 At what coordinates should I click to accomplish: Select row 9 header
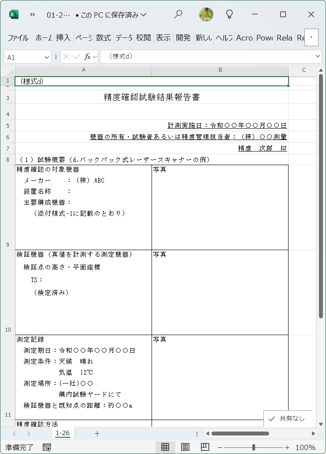tap(8, 207)
